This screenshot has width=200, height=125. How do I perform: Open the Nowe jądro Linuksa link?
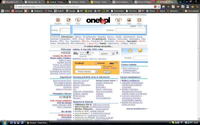click(x=60, y=58)
